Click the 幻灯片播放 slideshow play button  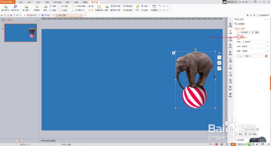point(251,134)
